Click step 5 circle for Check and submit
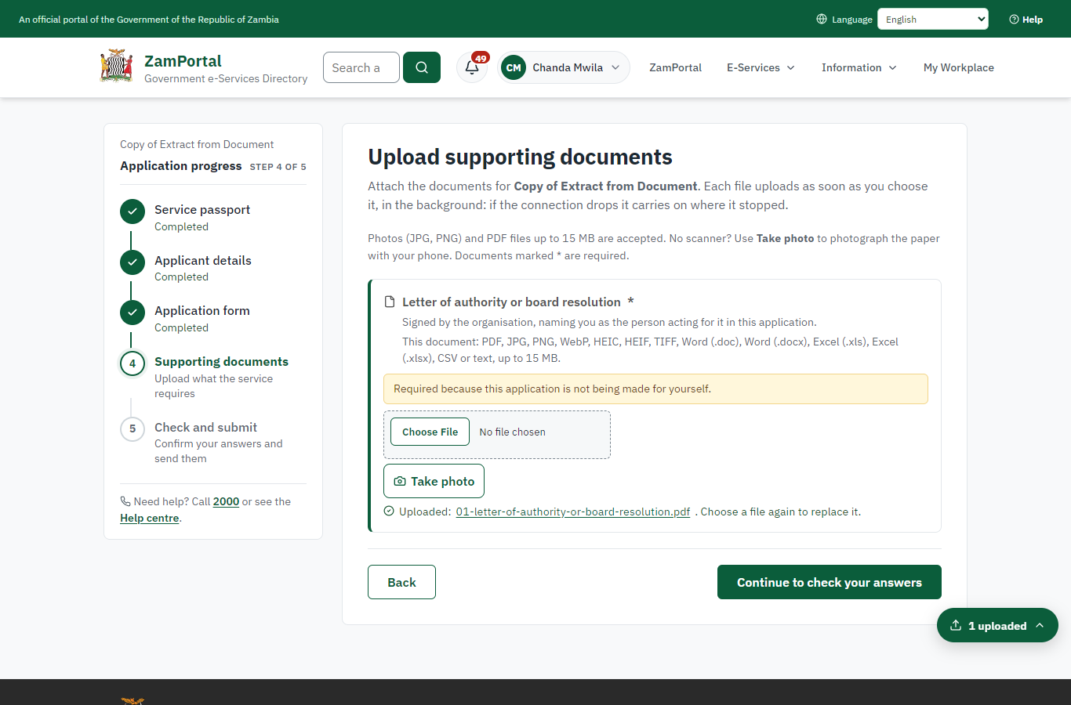Screen dimensions: 1071x705 (133, 428)
